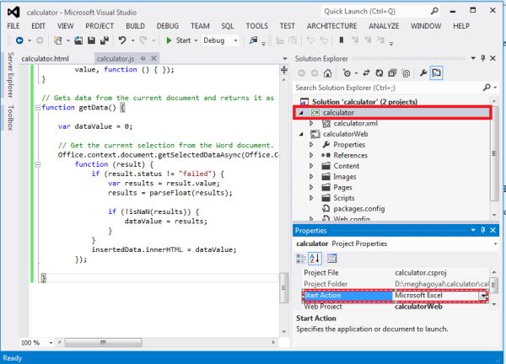Switch to calculator.html tab
The width and height of the screenshot is (506, 364).
point(45,58)
